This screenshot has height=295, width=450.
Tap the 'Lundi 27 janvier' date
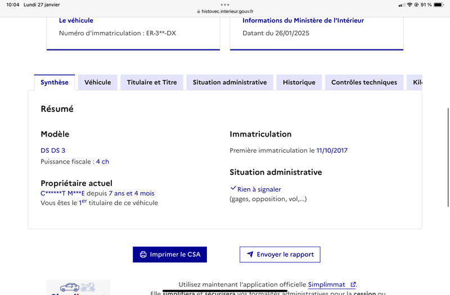point(42,4)
